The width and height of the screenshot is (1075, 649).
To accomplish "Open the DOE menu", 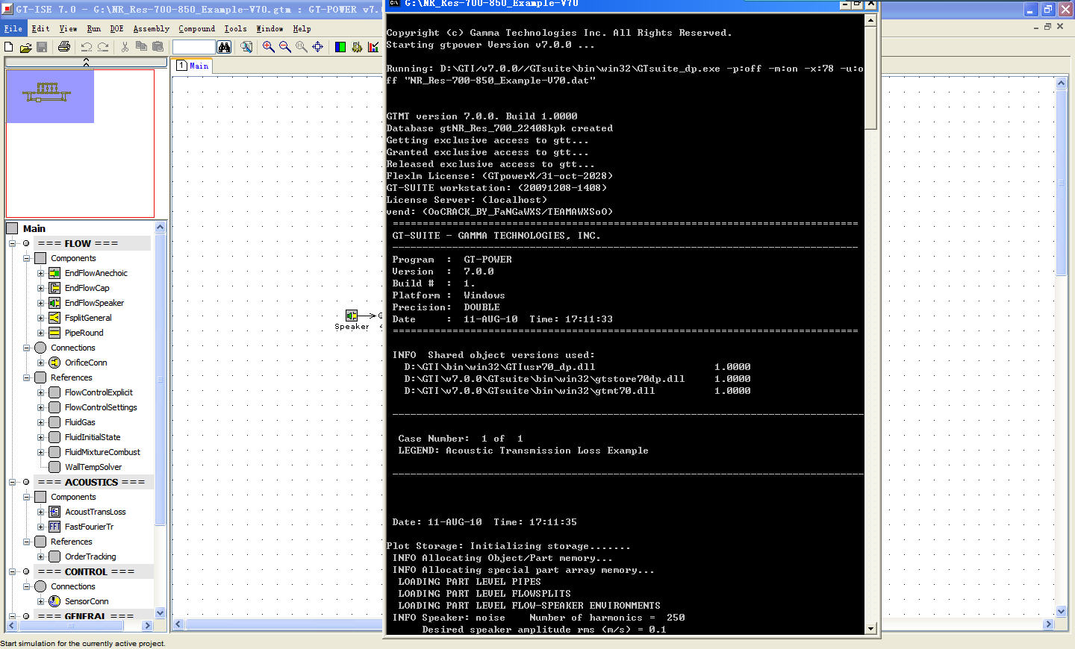I will (116, 28).
